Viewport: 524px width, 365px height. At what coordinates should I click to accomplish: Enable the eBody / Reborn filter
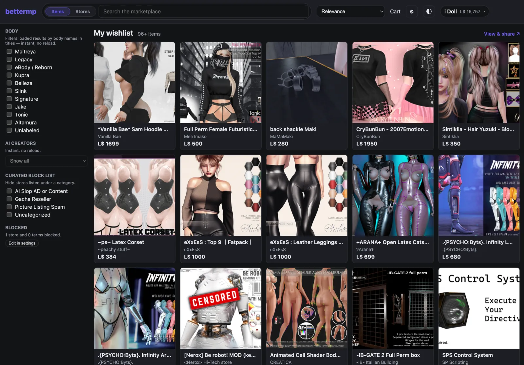point(9,67)
